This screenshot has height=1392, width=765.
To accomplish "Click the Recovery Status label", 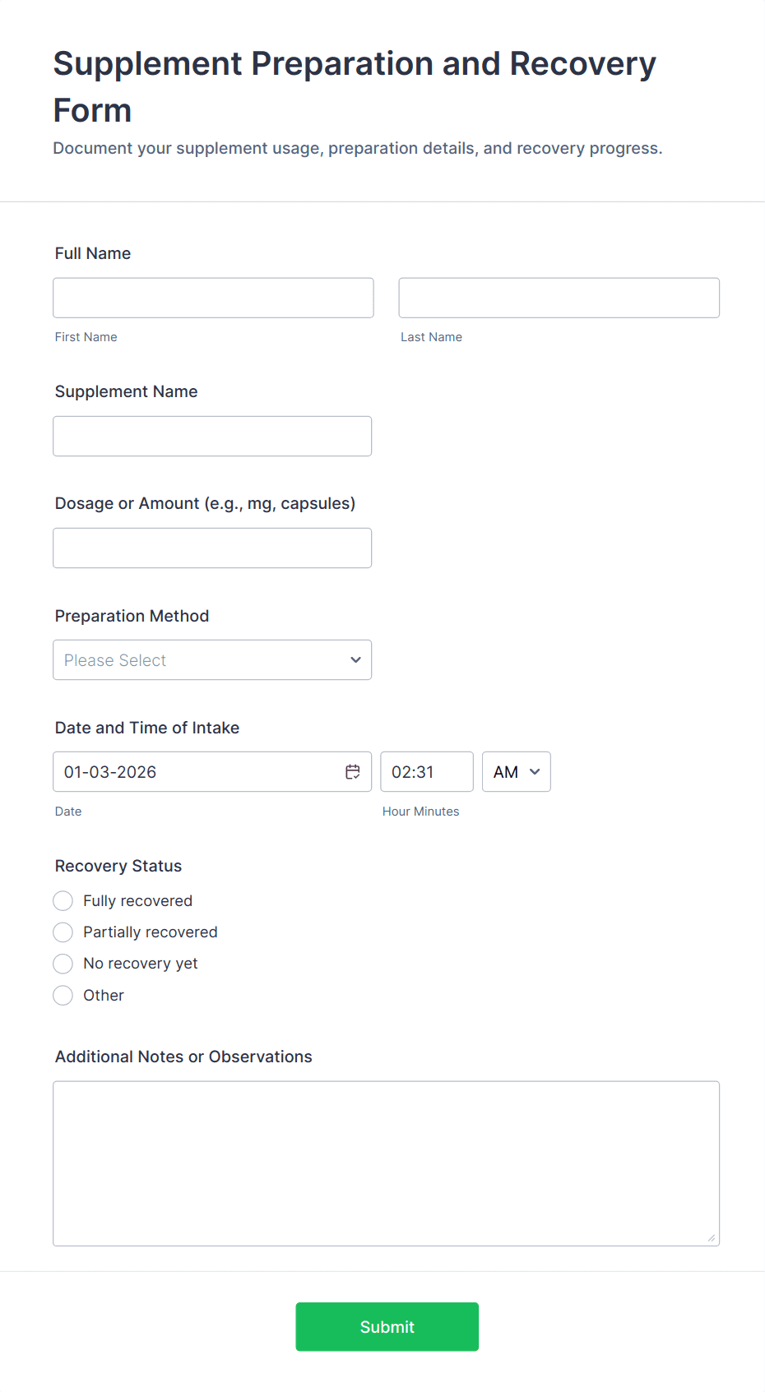I will pos(118,866).
